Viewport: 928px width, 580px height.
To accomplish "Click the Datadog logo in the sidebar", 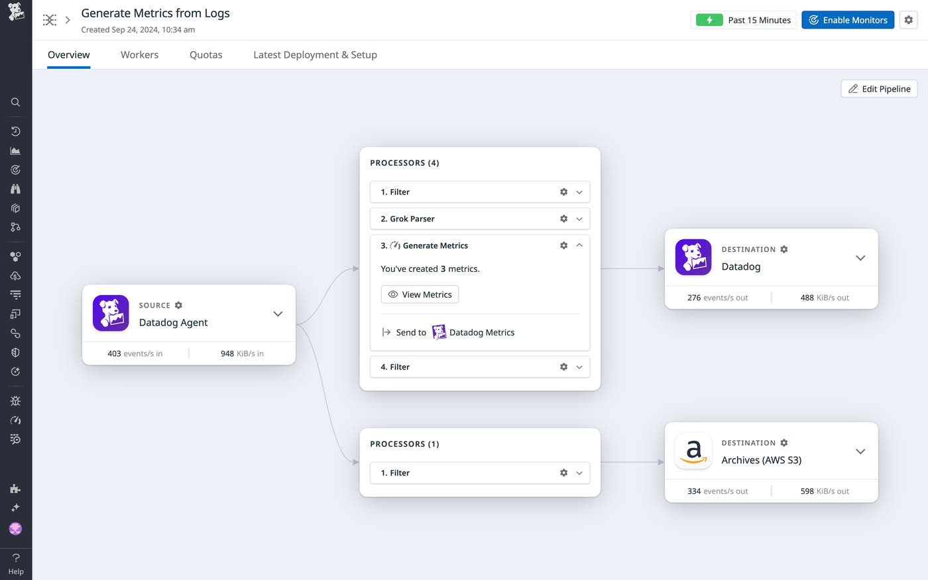I will pos(15,11).
